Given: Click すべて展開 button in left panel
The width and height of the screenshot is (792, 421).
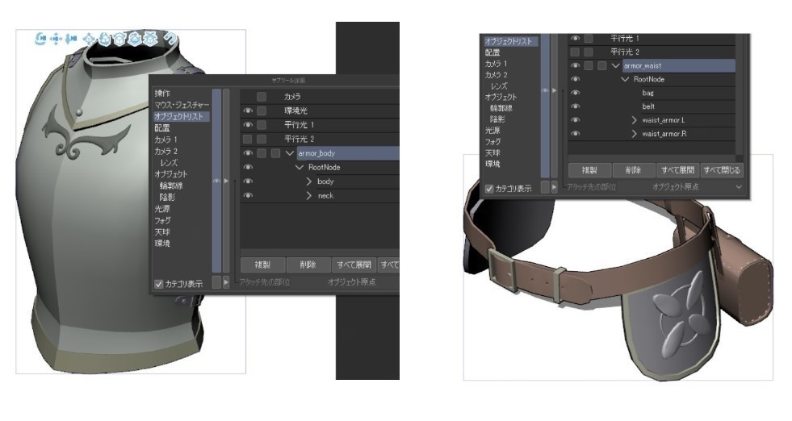Looking at the screenshot, I should 354,265.
